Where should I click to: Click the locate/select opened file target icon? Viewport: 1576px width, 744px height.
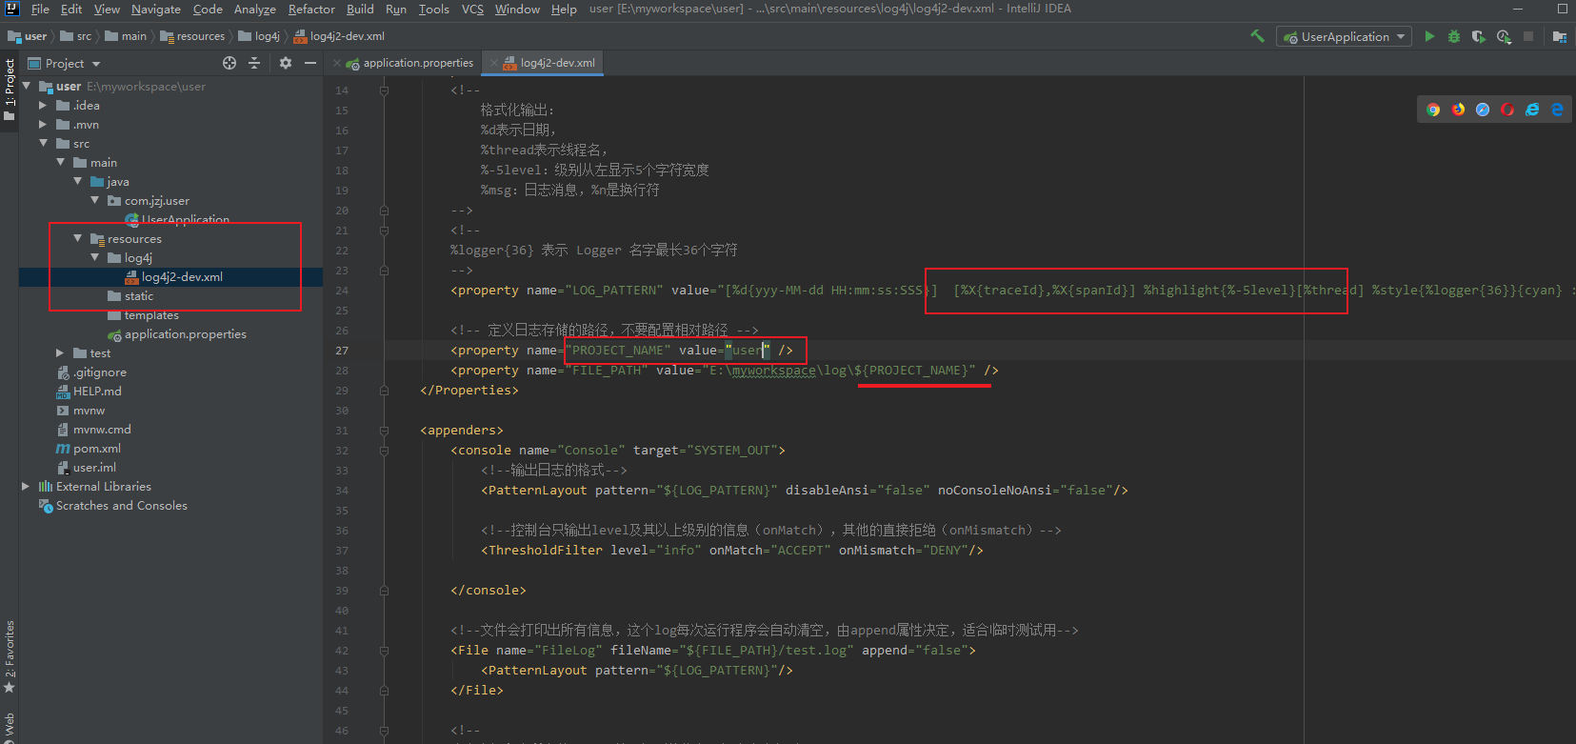229,63
